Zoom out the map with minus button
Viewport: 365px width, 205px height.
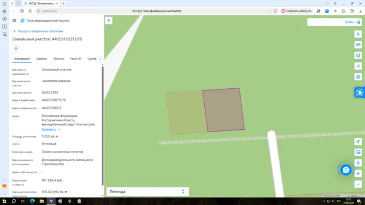(358, 184)
